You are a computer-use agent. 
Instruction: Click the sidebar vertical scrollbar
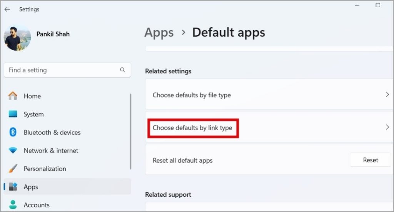pos(130,131)
